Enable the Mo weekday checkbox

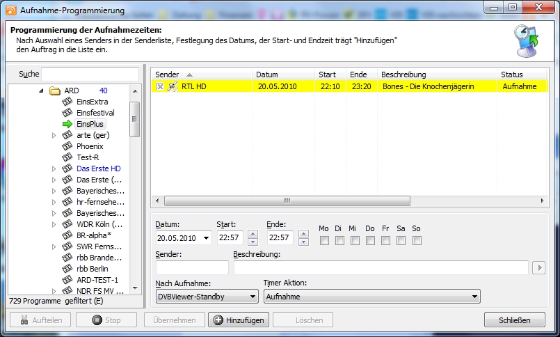[324, 241]
